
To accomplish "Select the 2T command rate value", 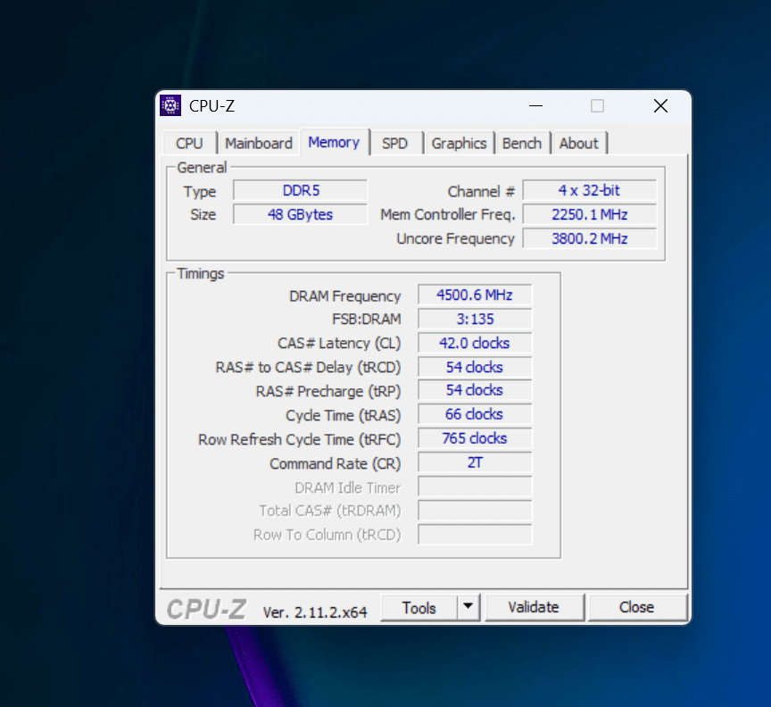I will 475,462.
